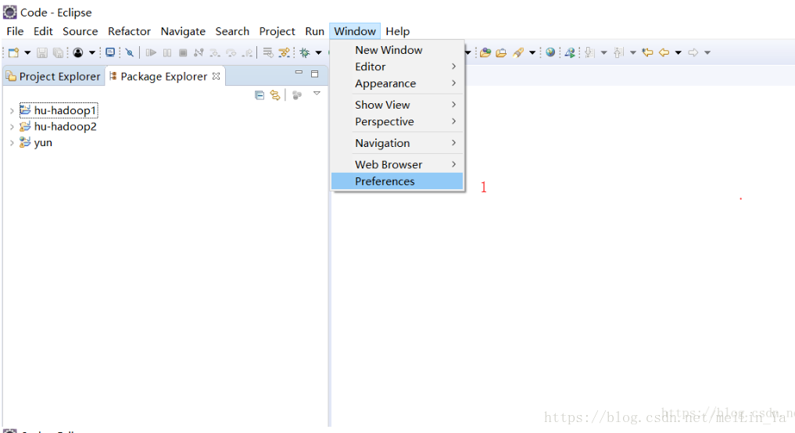This screenshot has width=795, height=433.
Task: Click New Window menu entry
Action: click(x=397, y=50)
